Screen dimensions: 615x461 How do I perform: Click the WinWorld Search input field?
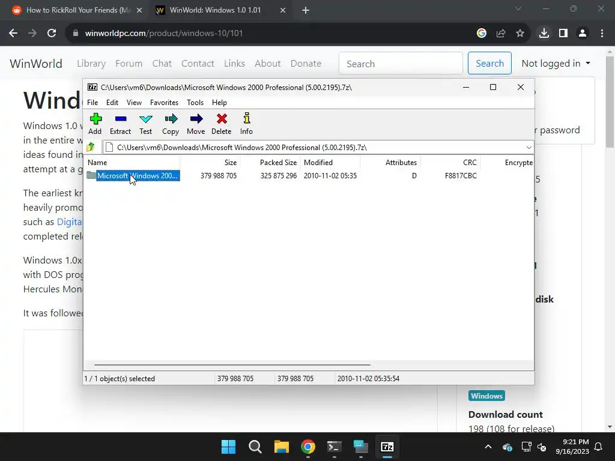coord(401,63)
